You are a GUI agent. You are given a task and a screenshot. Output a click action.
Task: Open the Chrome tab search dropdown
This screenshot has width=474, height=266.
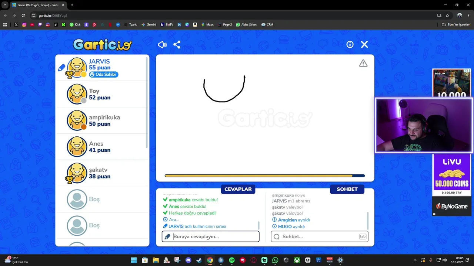coord(5,5)
